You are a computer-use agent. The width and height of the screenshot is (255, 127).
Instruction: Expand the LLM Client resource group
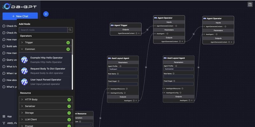[x=46, y=120]
